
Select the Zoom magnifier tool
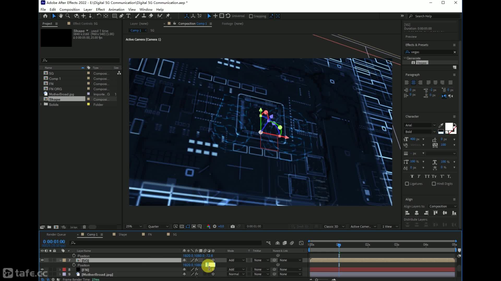coord(68,16)
